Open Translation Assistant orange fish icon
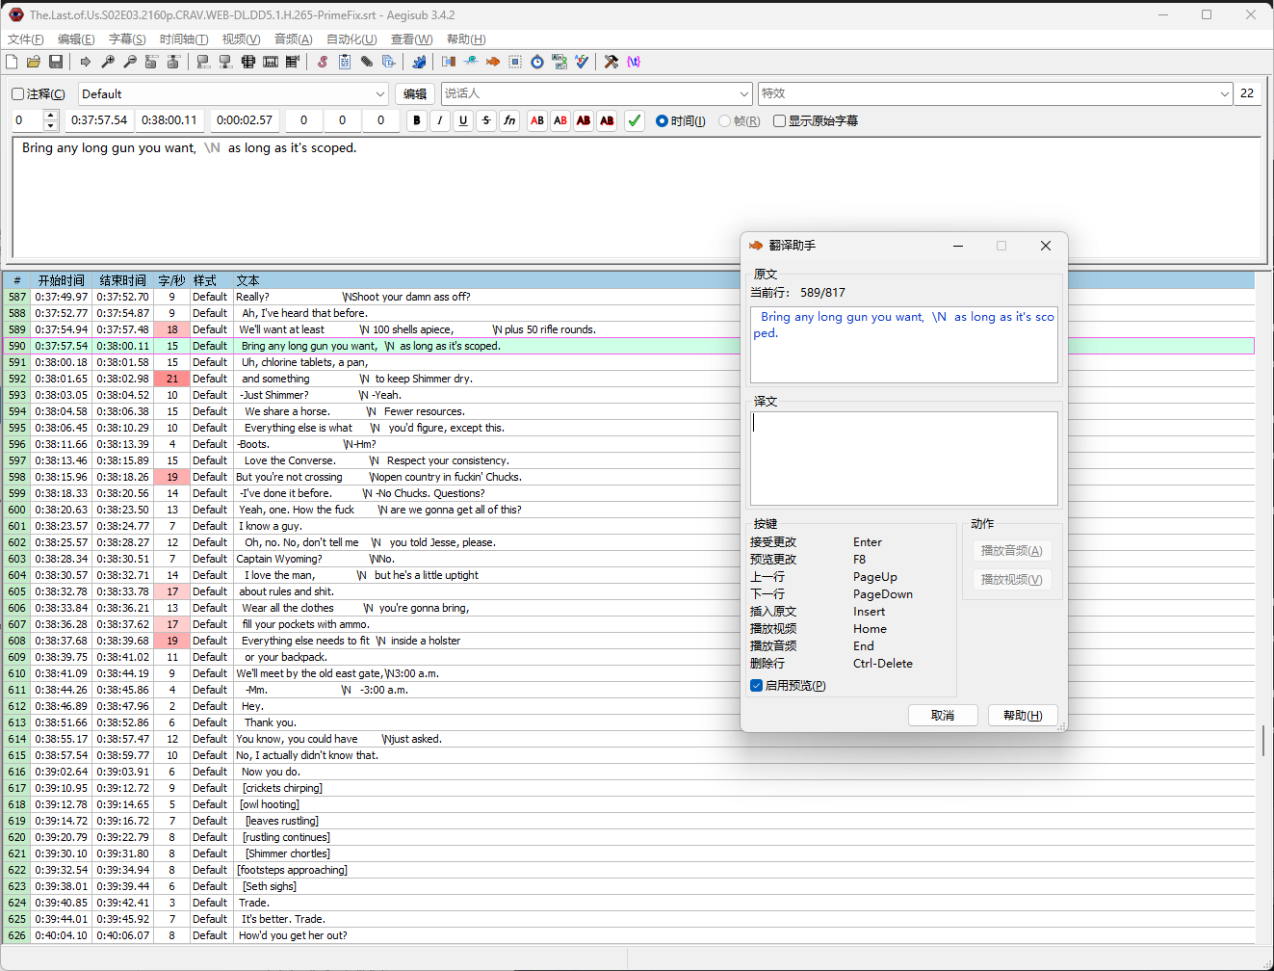This screenshot has height=971, width=1274. pos(493,62)
